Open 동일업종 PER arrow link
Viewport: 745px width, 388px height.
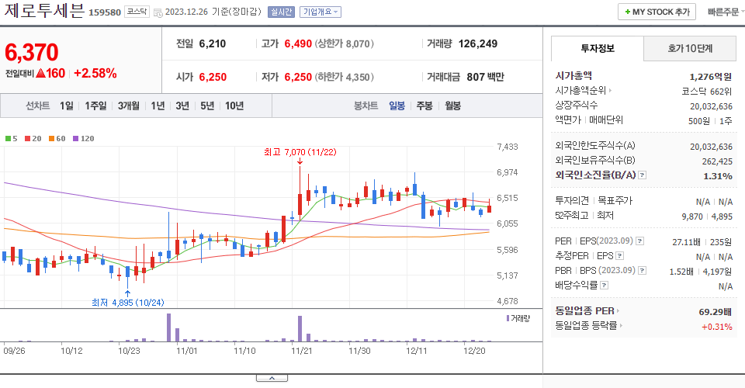tap(618, 311)
